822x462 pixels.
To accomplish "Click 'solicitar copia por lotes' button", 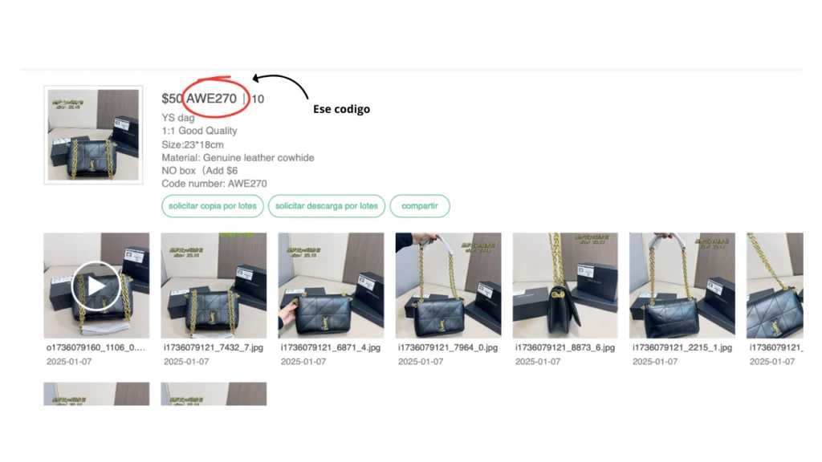I will click(x=212, y=206).
